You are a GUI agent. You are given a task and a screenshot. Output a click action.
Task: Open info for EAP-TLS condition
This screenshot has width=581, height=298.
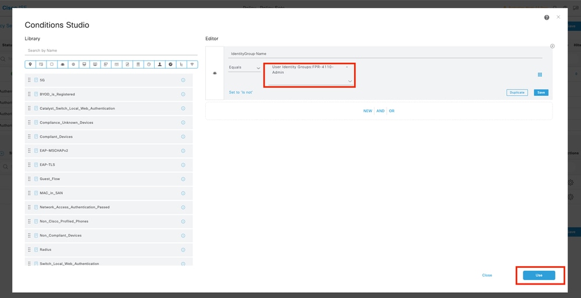coord(183,165)
